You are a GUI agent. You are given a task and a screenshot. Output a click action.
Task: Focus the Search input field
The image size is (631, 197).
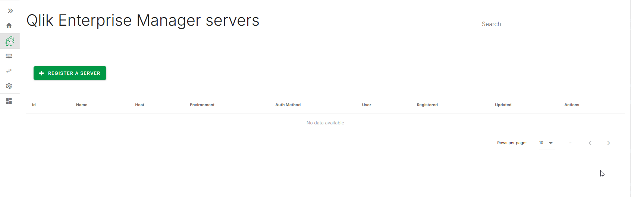point(553,24)
